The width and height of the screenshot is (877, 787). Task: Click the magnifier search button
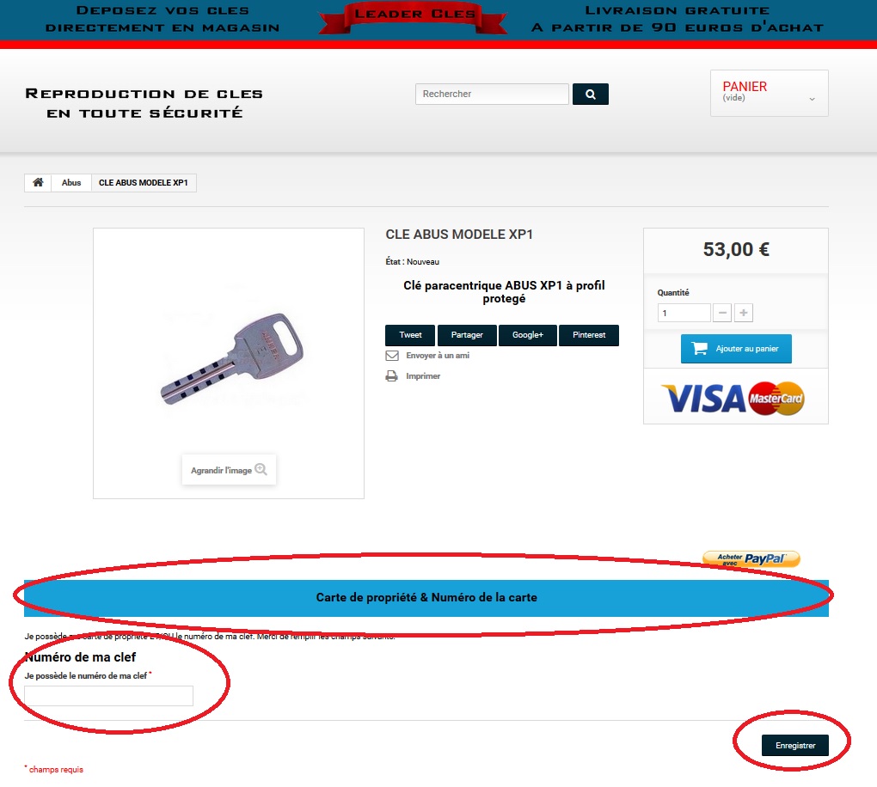pos(590,94)
